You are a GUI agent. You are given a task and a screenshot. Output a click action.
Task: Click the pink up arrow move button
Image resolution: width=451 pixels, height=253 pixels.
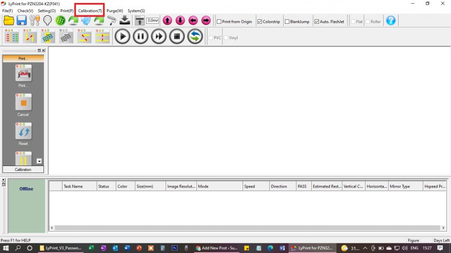(167, 21)
